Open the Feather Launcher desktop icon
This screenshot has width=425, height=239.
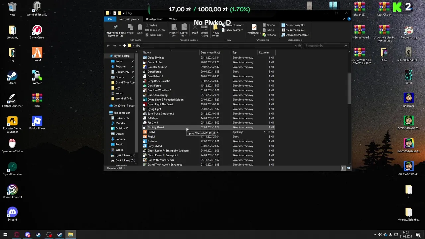tap(12, 100)
